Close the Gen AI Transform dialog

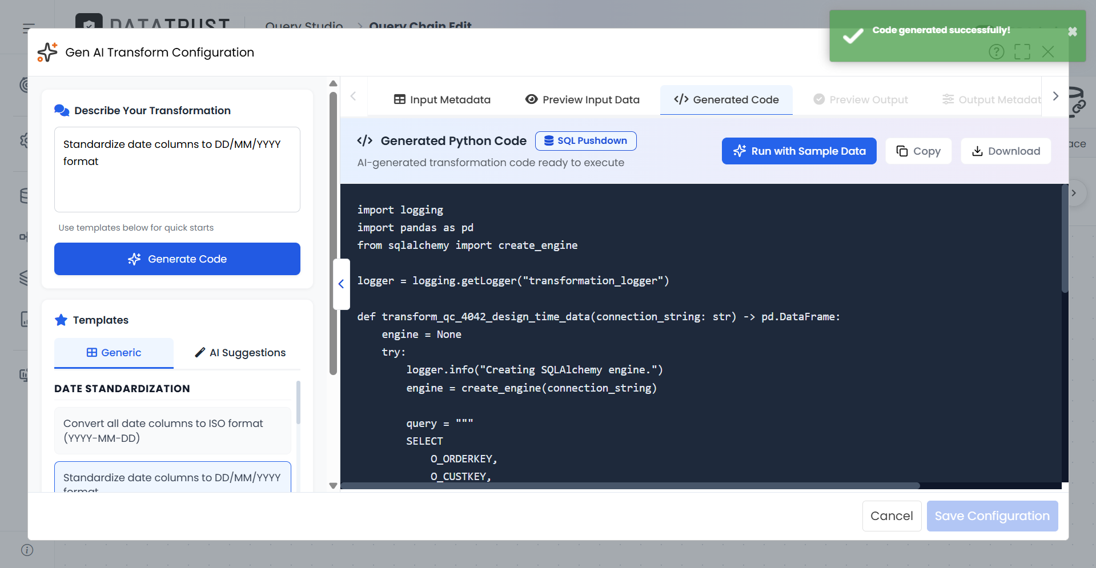1048,52
